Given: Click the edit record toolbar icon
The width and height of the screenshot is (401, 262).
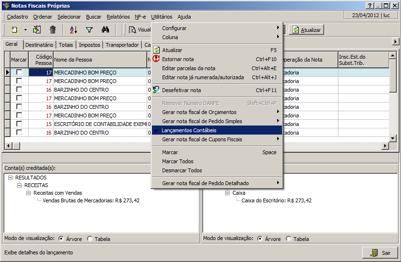Looking at the screenshot, I should point(37,30).
